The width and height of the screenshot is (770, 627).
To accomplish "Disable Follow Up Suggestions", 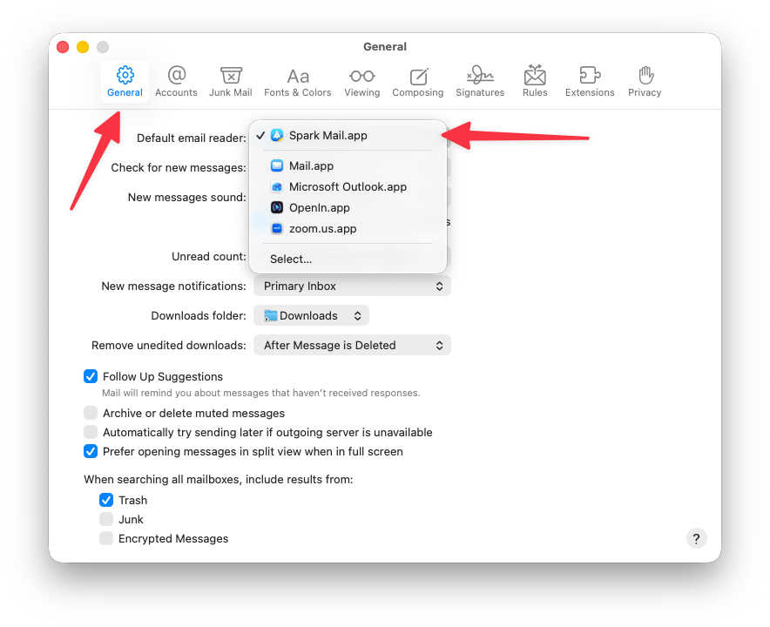I will 91,376.
